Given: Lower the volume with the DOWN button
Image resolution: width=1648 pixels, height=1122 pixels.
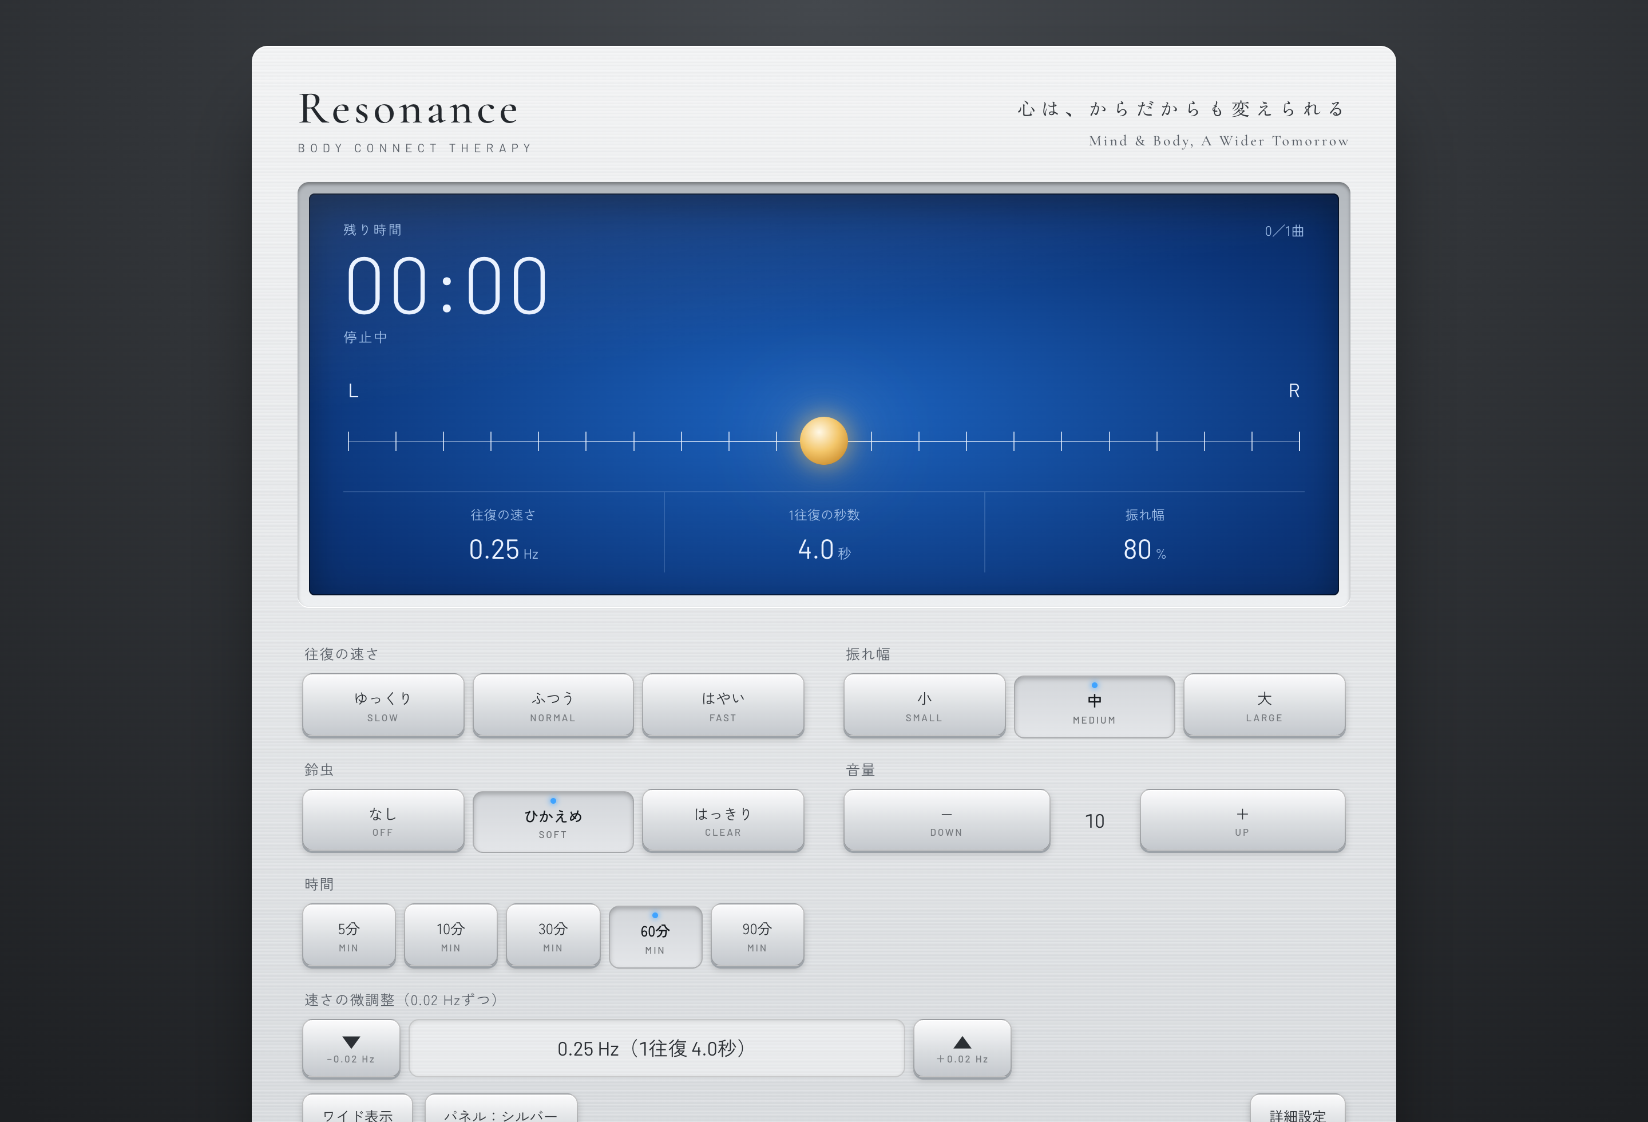Looking at the screenshot, I should [946, 820].
